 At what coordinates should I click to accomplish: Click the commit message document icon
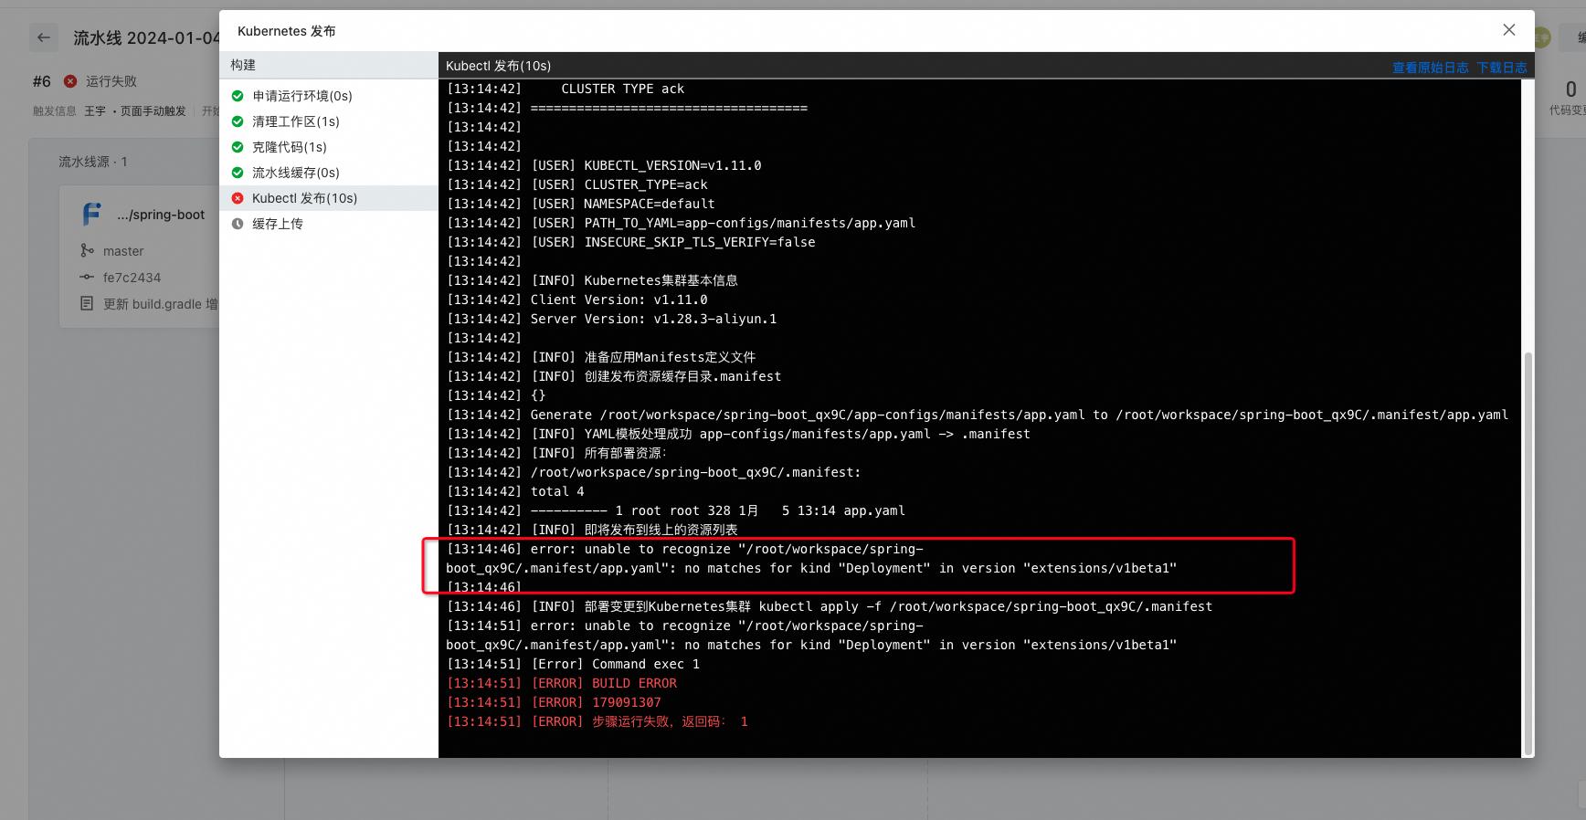(87, 303)
